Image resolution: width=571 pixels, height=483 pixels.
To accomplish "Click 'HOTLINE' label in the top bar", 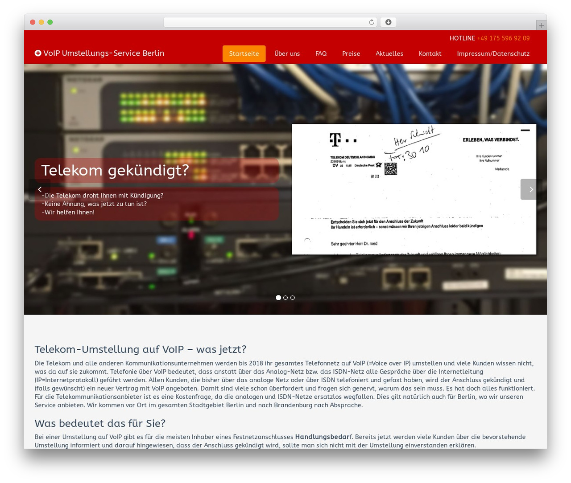I will pyautogui.click(x=462, y=38).
